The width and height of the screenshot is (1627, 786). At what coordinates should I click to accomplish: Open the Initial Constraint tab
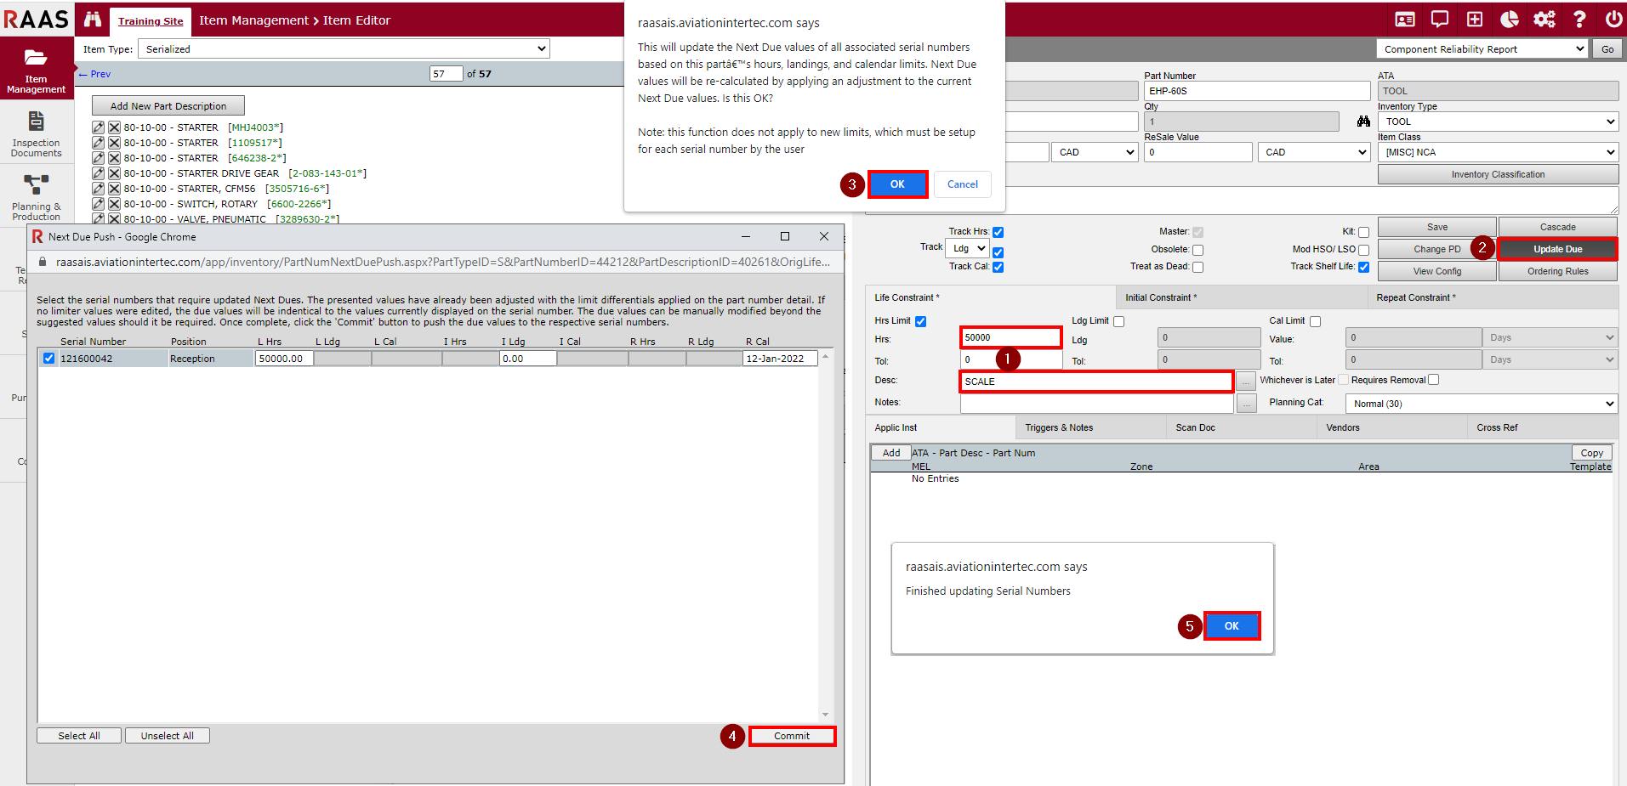click(1160, 297)
